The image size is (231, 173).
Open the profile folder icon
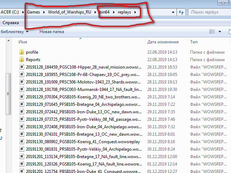click(21, 52)
